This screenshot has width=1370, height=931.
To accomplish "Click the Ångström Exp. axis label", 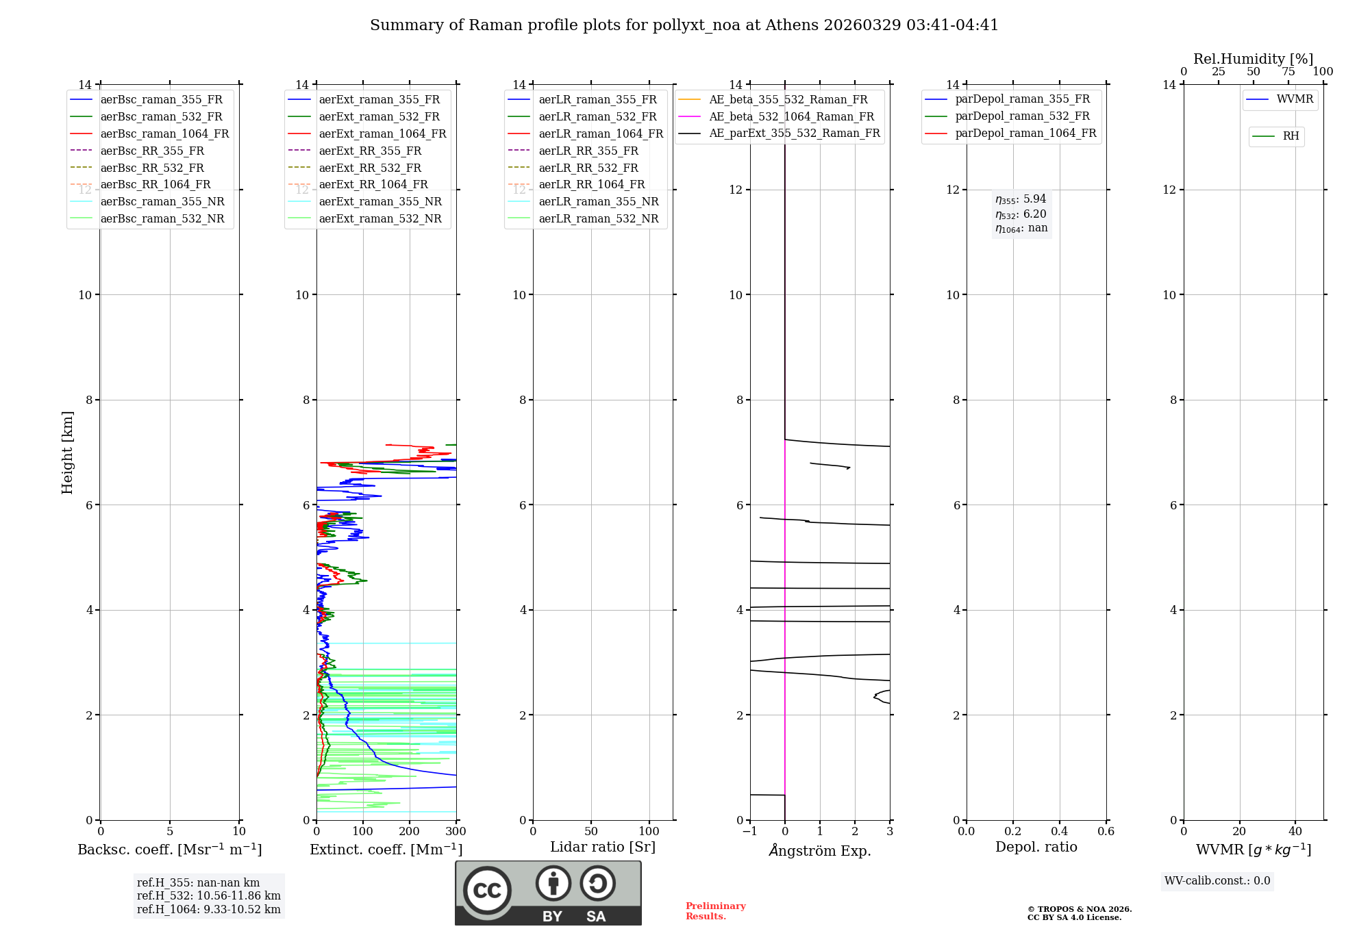I will (819, 851).
